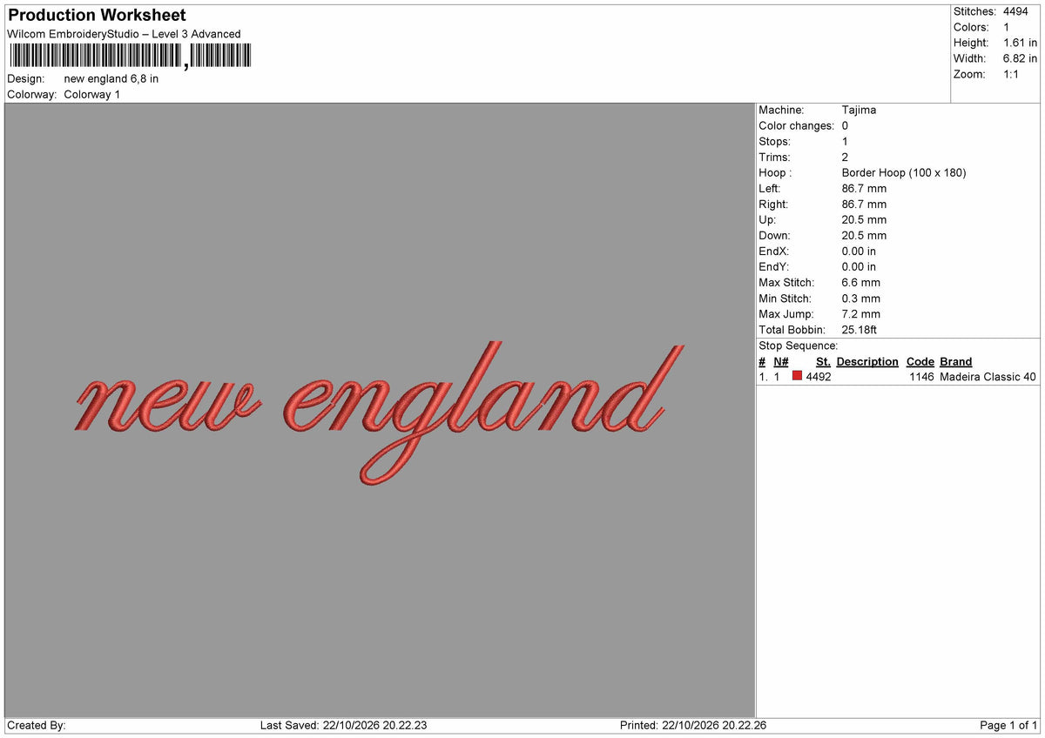Viewport: 1045px width, 738px height.
Task: Select 'Page 1 of 1' footer text
Action: click(x=1008, y=725)
